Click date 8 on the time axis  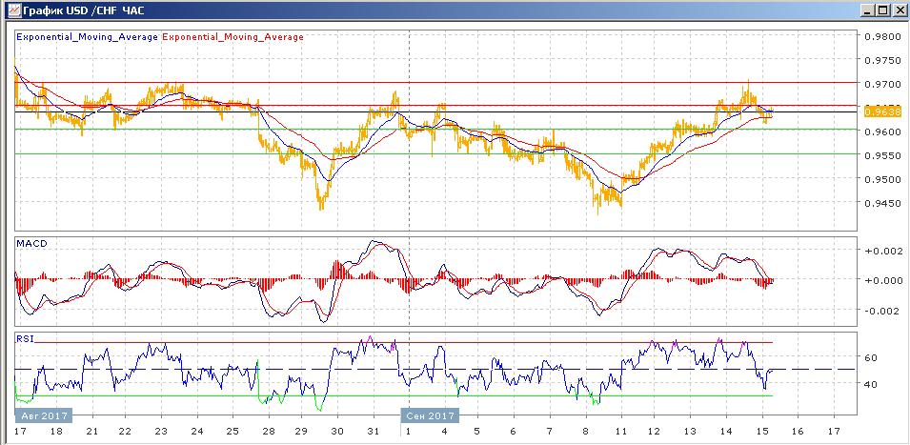pyautogui.click(x=585, y=432)
